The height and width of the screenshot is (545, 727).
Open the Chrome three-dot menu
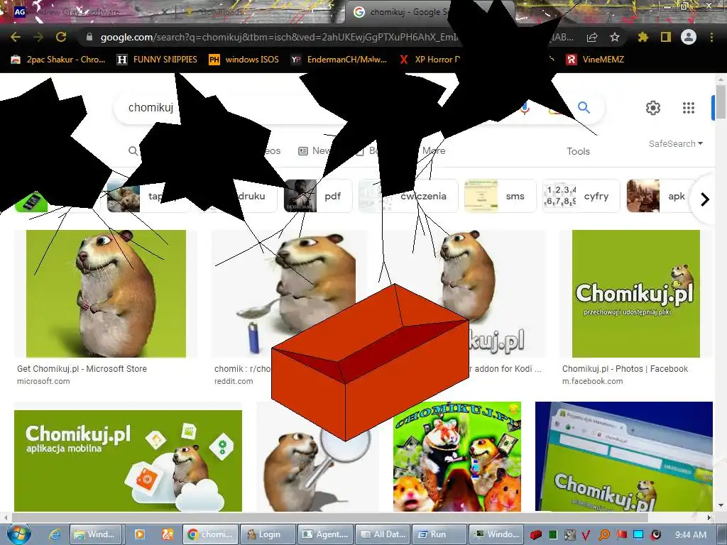point(711,37)
